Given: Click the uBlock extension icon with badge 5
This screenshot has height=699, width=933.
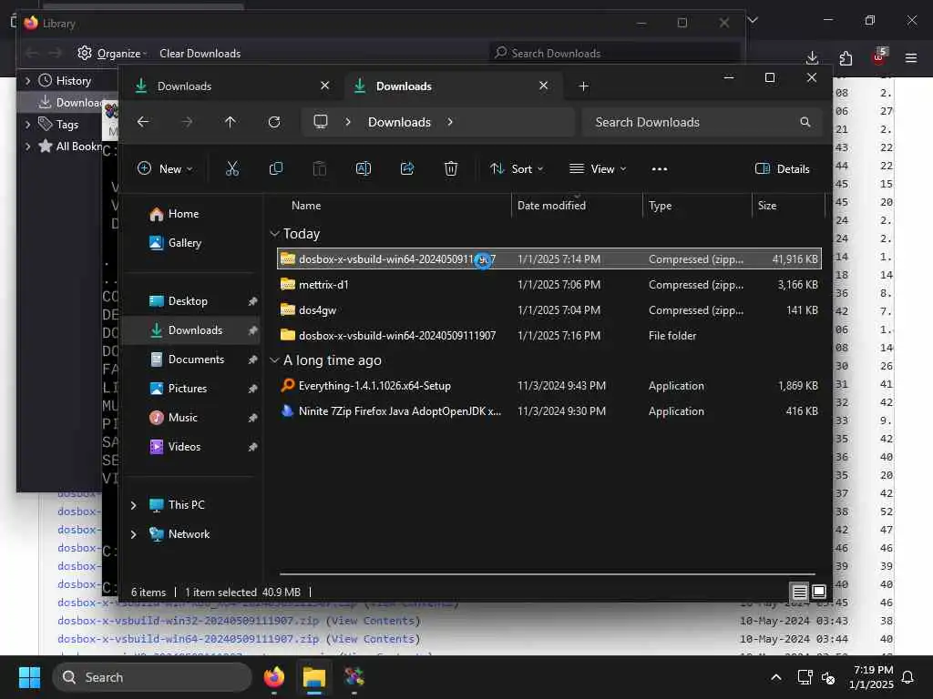Looking at the screenshot, I should pos(879,56).
